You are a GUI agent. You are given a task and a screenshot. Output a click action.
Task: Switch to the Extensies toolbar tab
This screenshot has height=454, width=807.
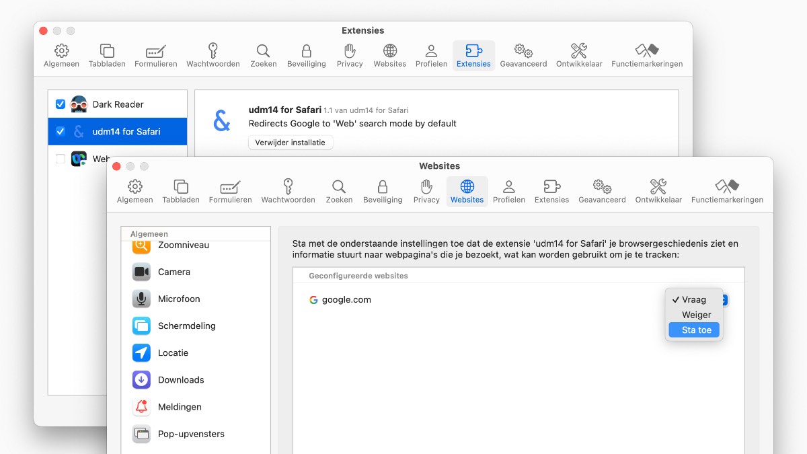click(473, 55)
